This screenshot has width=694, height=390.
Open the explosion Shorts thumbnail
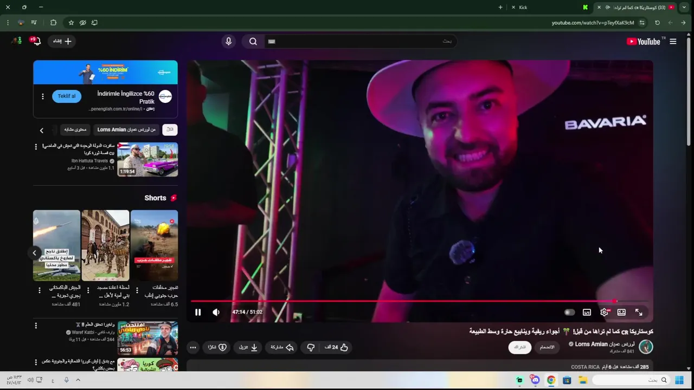154,245
